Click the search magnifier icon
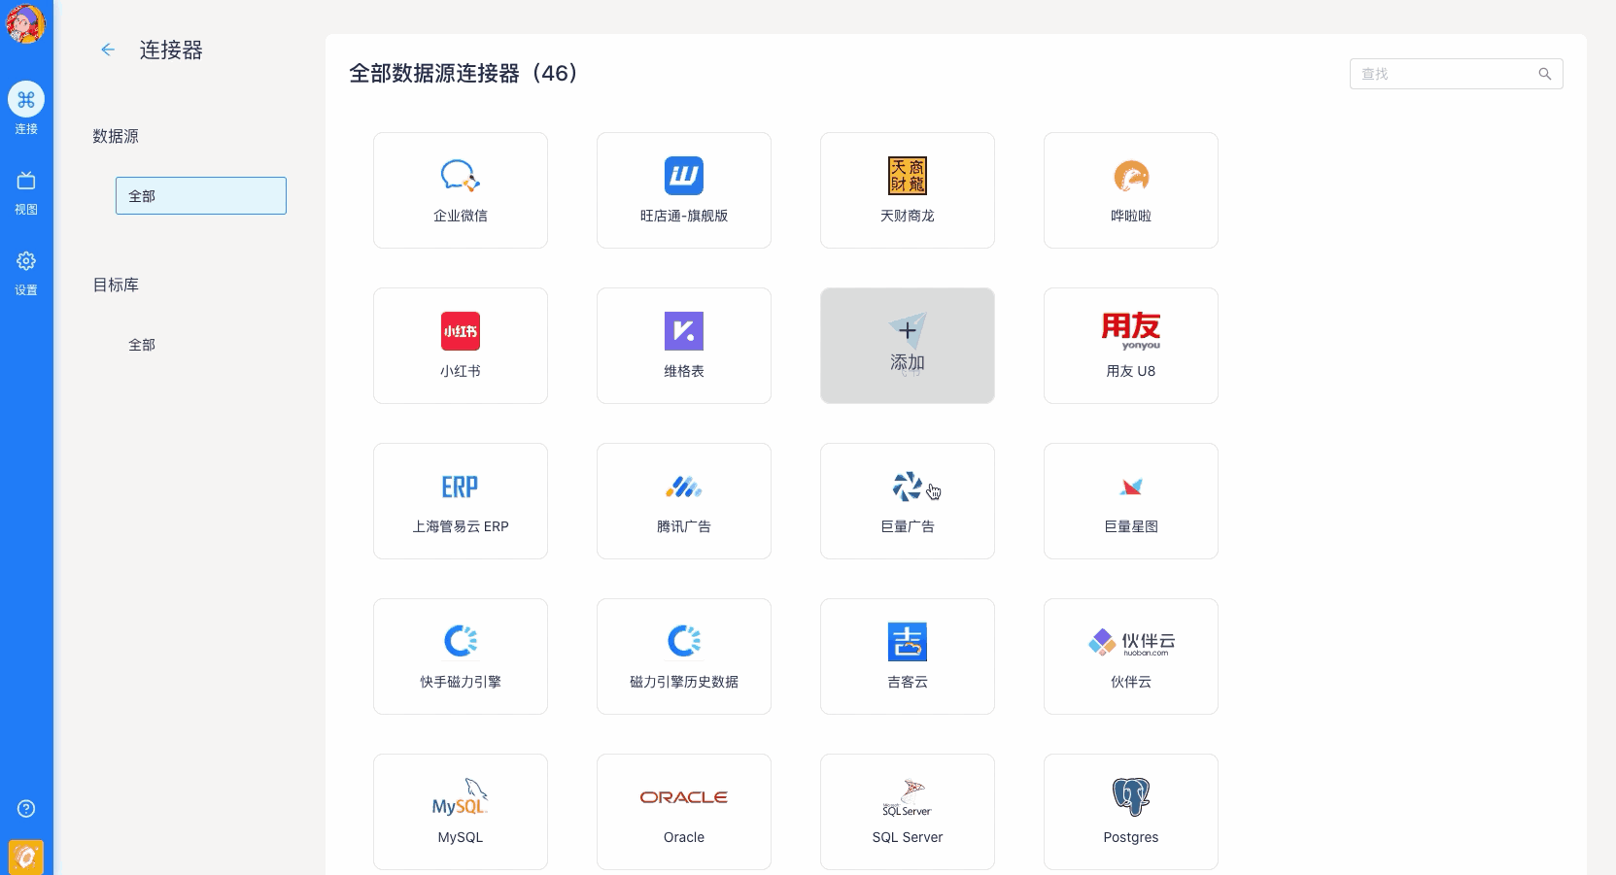 pos(1545,74)
